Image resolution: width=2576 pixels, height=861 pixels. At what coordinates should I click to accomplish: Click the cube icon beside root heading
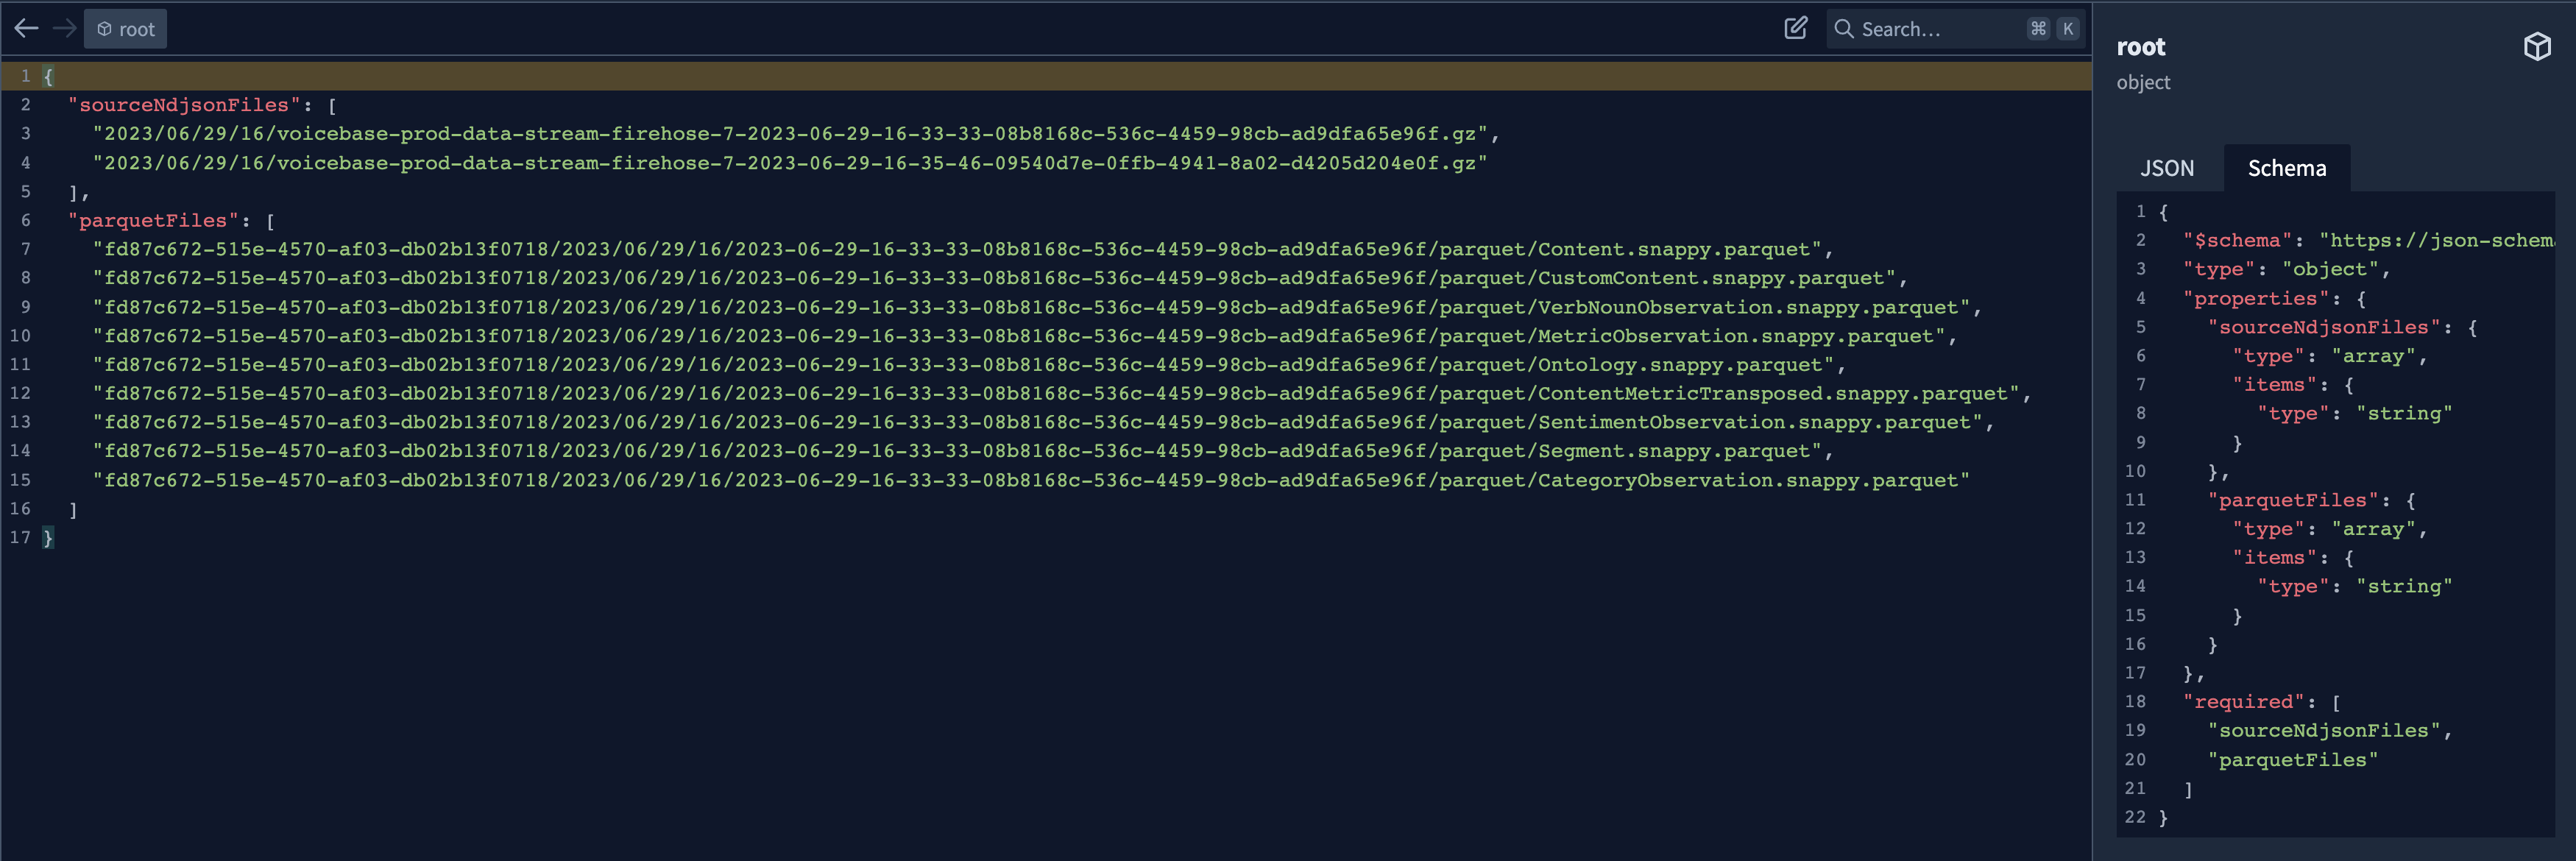pos(2537,47)
